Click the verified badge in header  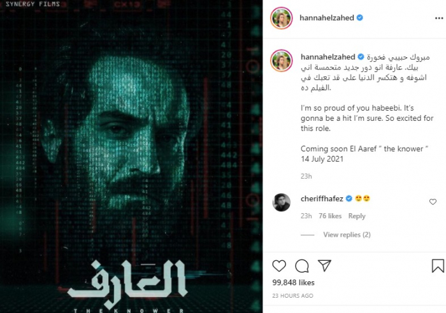tap(359, 18)
